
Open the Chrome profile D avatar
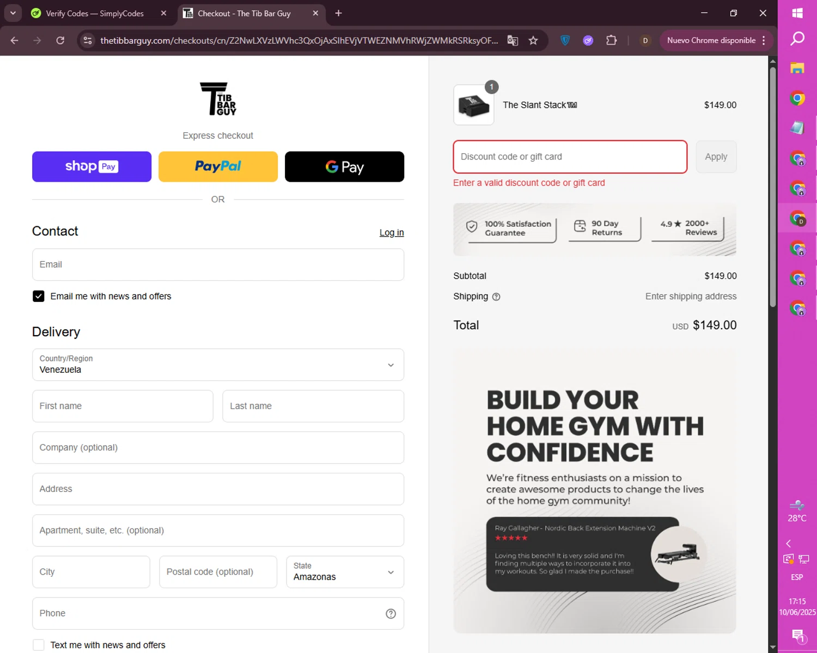click(645, 40)
